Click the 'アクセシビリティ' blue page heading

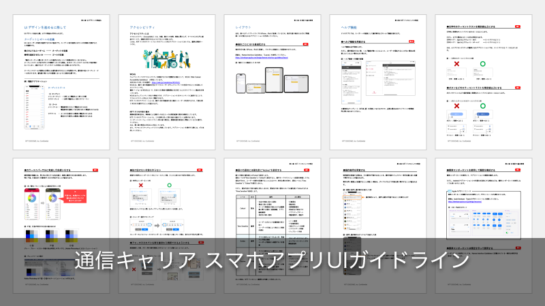pyautogui.click(x=142, y=27)
